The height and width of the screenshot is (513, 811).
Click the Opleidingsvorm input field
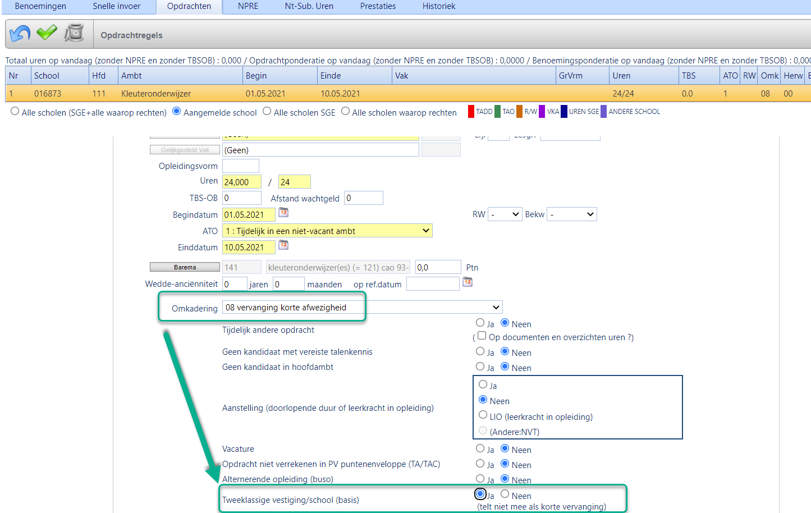pos(241,166)
